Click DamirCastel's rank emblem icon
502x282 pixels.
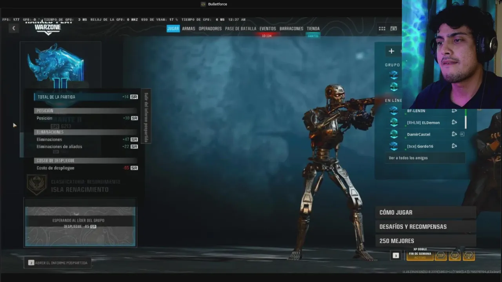pos(394,134)
